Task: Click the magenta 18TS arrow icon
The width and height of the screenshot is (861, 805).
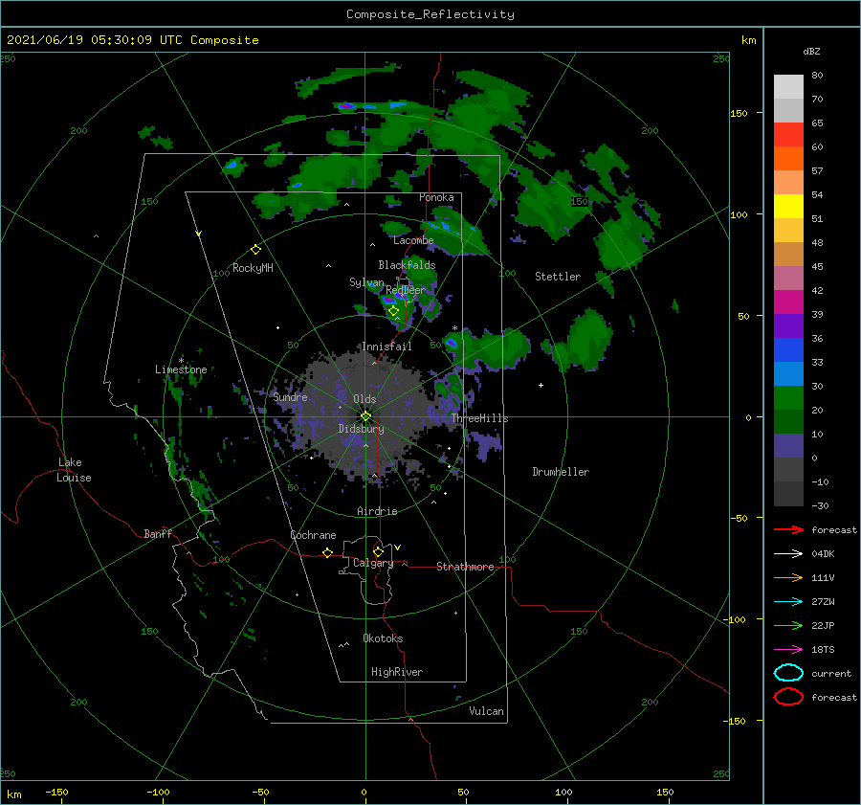Action: (788, 650)
